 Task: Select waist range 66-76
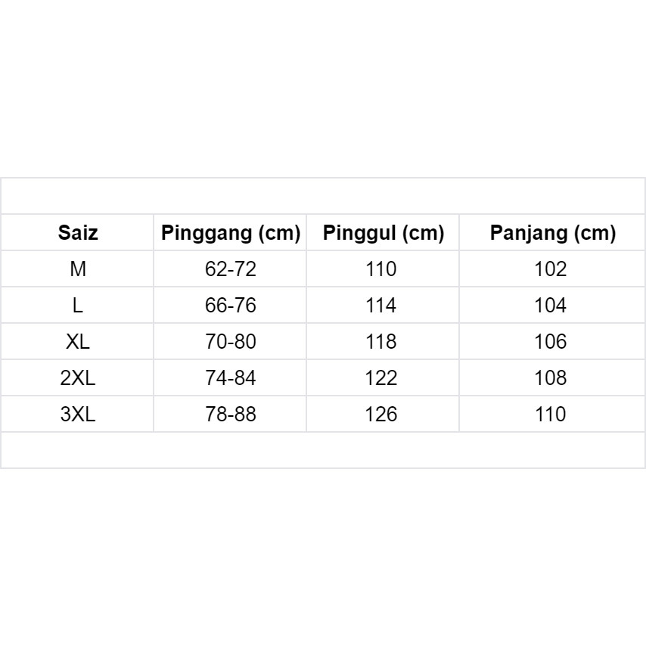point(231,306)
